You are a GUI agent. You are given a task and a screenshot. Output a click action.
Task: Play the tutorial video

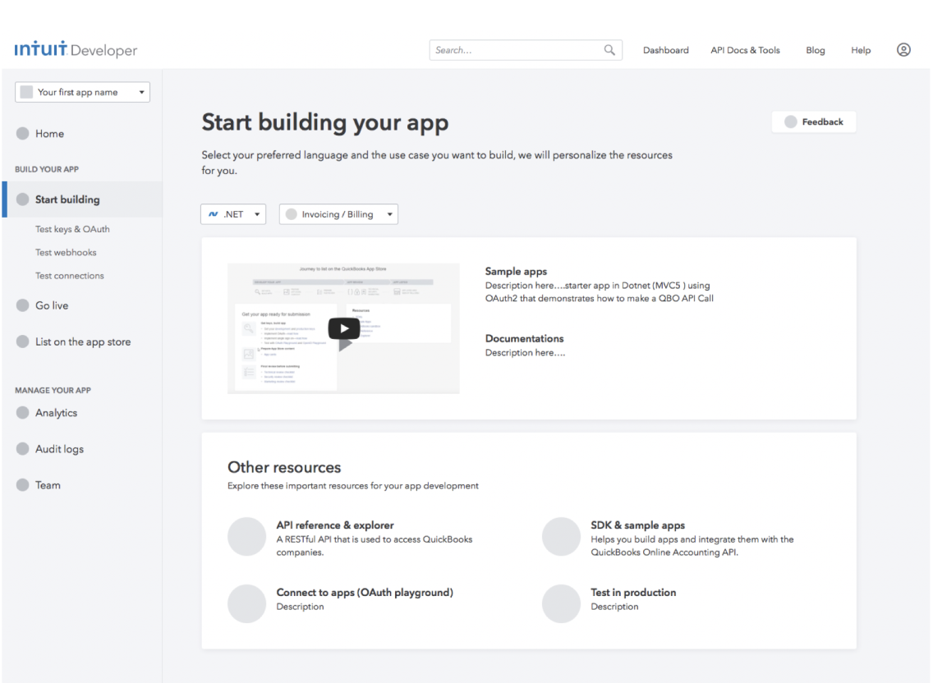pos(343,328)
